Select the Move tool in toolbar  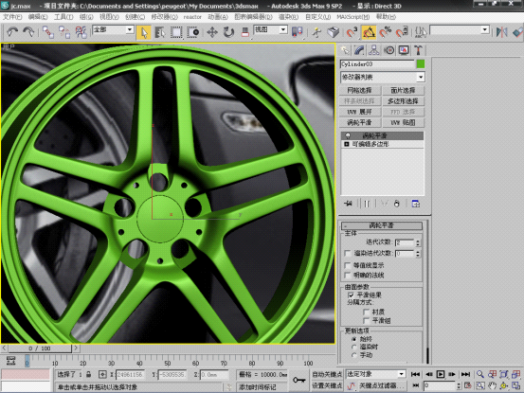[x=212, y=32]
